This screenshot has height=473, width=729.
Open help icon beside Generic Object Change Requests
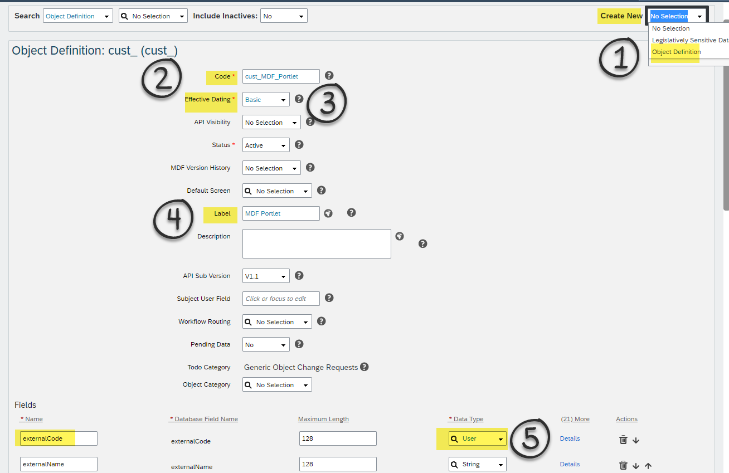(365, 367)
